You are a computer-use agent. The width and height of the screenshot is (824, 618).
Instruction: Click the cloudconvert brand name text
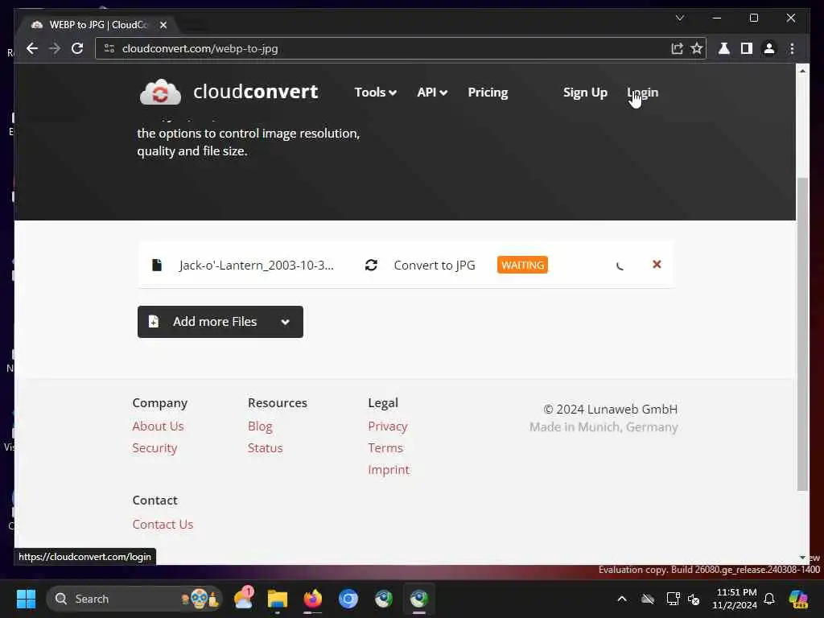pos(255,92)
